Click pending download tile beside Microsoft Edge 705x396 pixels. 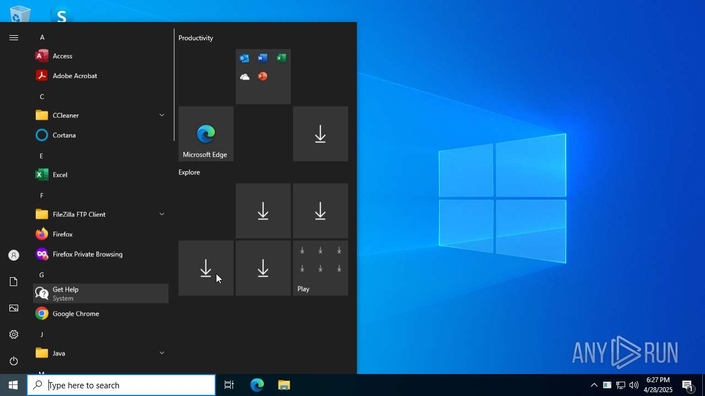click(x=321, y=134)
